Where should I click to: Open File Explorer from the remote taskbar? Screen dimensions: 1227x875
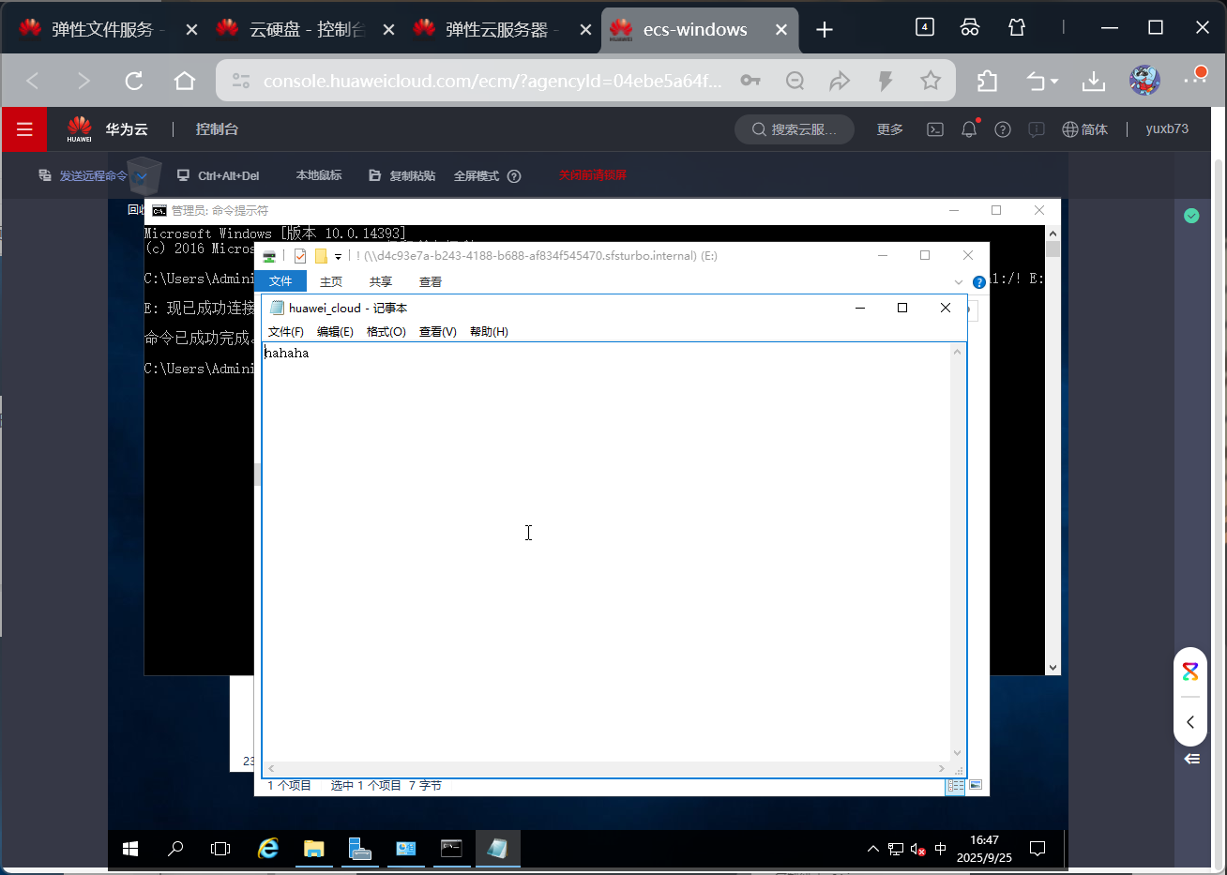click(x=313, y=849)
